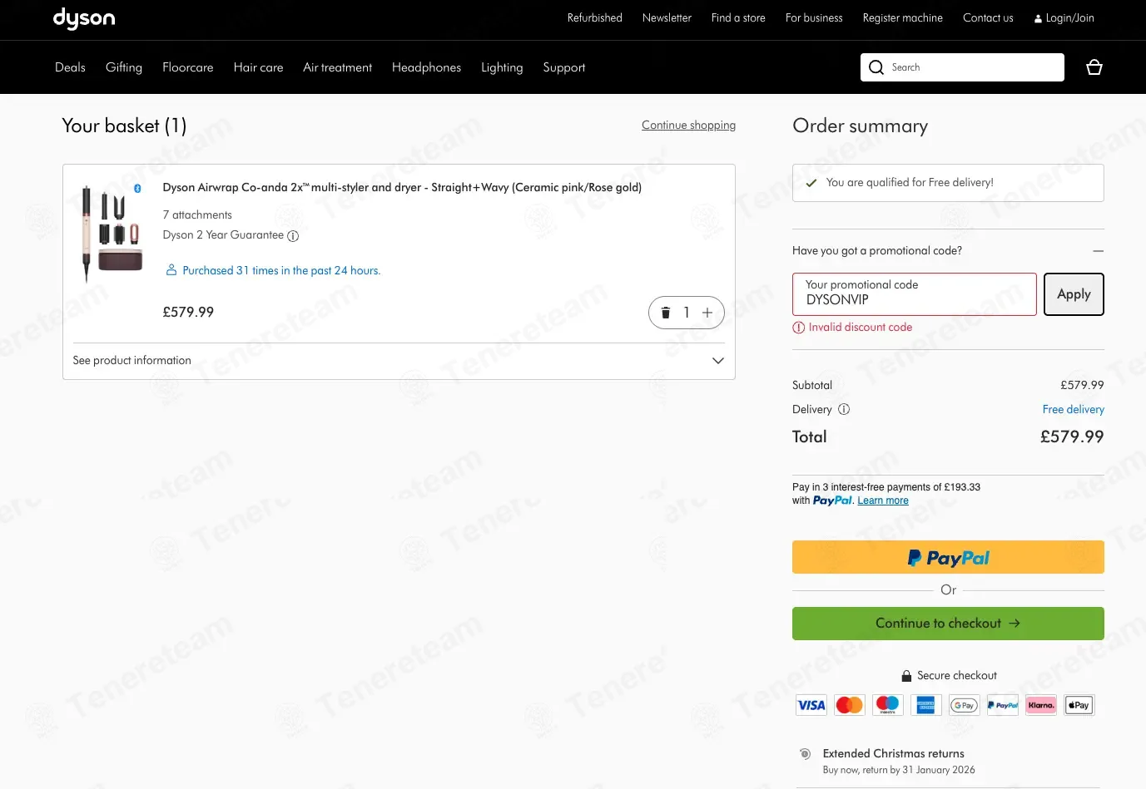The height and width of the screenshot is (789, 1146).
Task: Open the Dyson 2 Year Guarantee info icon
Action: click(x=293, y=236)
